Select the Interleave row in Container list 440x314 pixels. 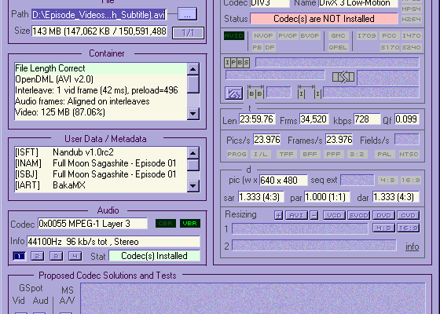coord(101,90)
